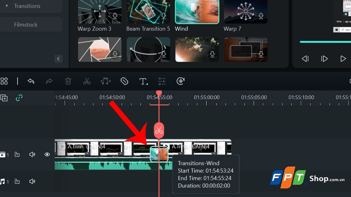Select the Wind transition on the timeline clip

pos(159,154)
